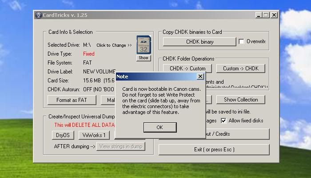Viewport: 311px width, 178px height.
Task: Click the 'CHDK Autorun:' label
Action: click(x=64, y=89)
